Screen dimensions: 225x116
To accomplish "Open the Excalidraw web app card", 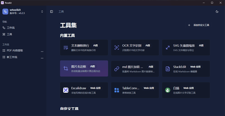I will pyautogui.click(x=84, y=90).
